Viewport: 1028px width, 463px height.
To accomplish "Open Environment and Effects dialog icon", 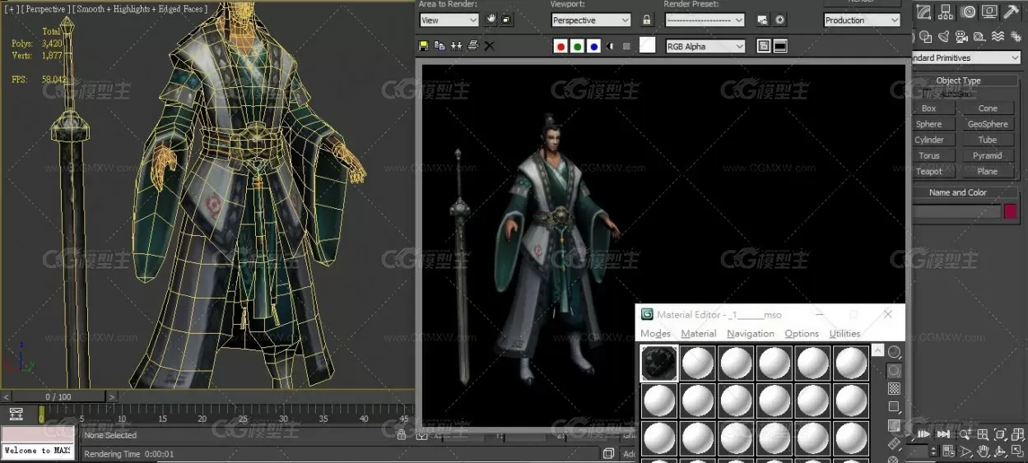I will click(x=780, y=20).
